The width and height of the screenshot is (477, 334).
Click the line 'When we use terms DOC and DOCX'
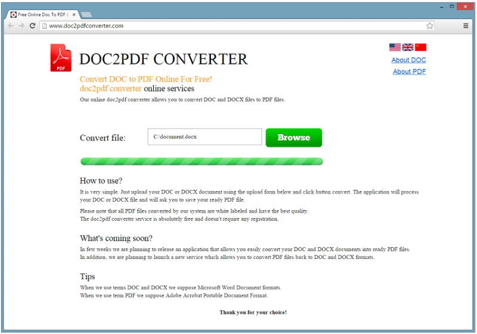[181, 288]
